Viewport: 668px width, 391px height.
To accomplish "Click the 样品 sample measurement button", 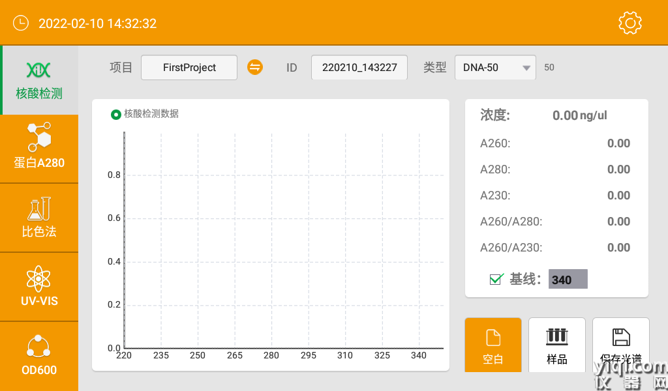I will (557, 345).
